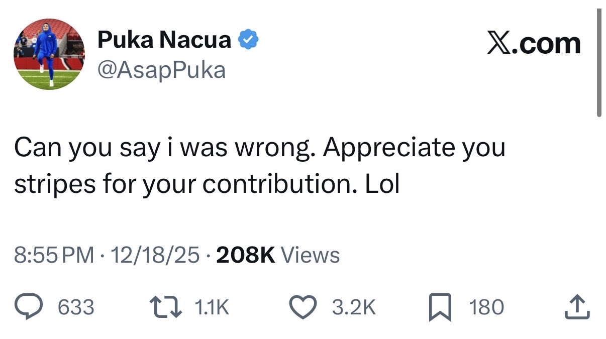
Task: Click the 1.1K reposts count
Action: [x=211, y=307]
